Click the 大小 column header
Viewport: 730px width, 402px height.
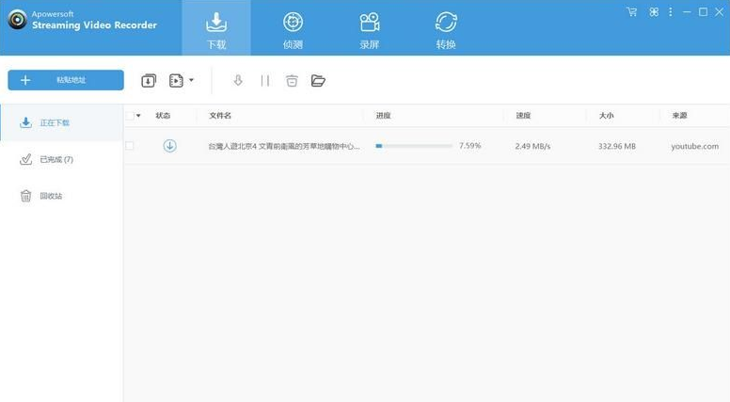coord(606,116)
